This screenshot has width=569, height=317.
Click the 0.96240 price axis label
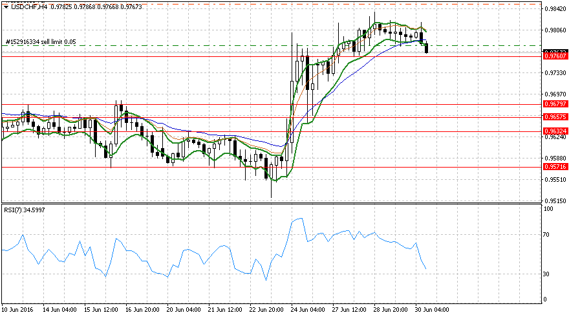pyautogui.click(x=555, y=137)
